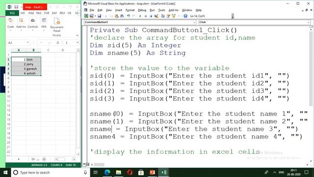Open the Window menu in VBA editor

[187, 10]
